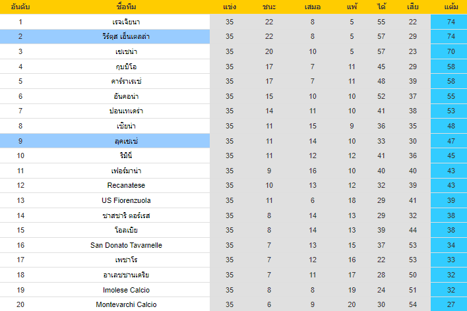467x311 pixels.
Task: Click the แพ้ losses column header
Action: (x=352, y=7)
